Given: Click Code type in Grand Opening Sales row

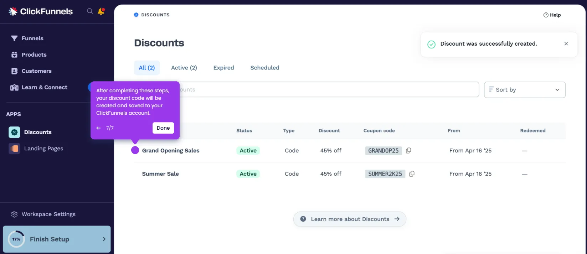Looking at the screenshot, I should coord(292,151).
